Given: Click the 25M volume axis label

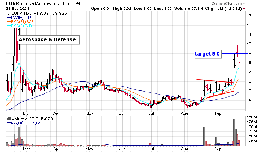Looking at the screenshot, I should (253, 141).
